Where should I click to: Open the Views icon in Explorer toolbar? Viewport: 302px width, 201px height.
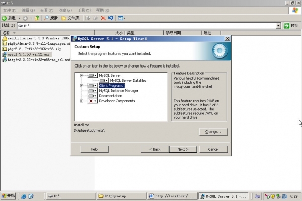[x=121, y=18]
